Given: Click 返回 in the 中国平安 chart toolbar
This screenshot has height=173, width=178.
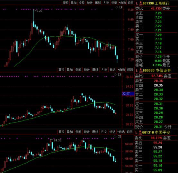Looking at the screenshot, I should 129,132.
